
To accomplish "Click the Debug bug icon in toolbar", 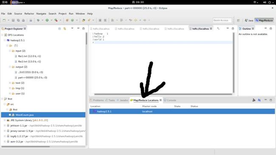I will click(x=38, y=20).
